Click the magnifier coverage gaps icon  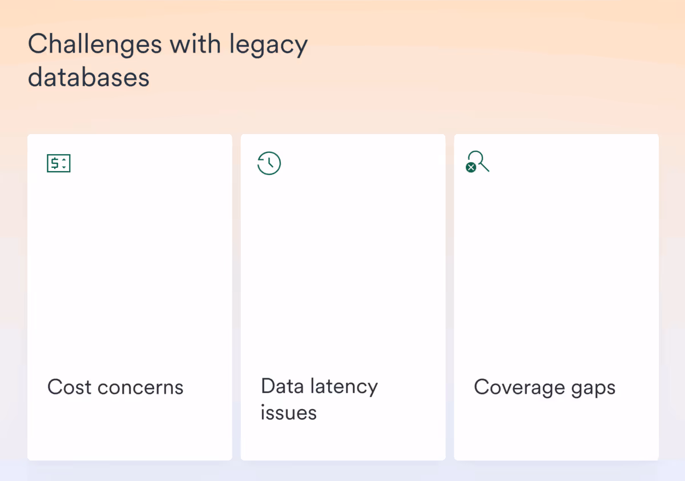click(x=478, y=161)
